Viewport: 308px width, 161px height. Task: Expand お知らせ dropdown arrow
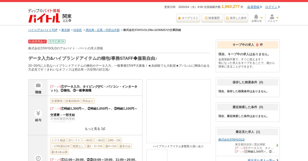(x=262, y=18)
